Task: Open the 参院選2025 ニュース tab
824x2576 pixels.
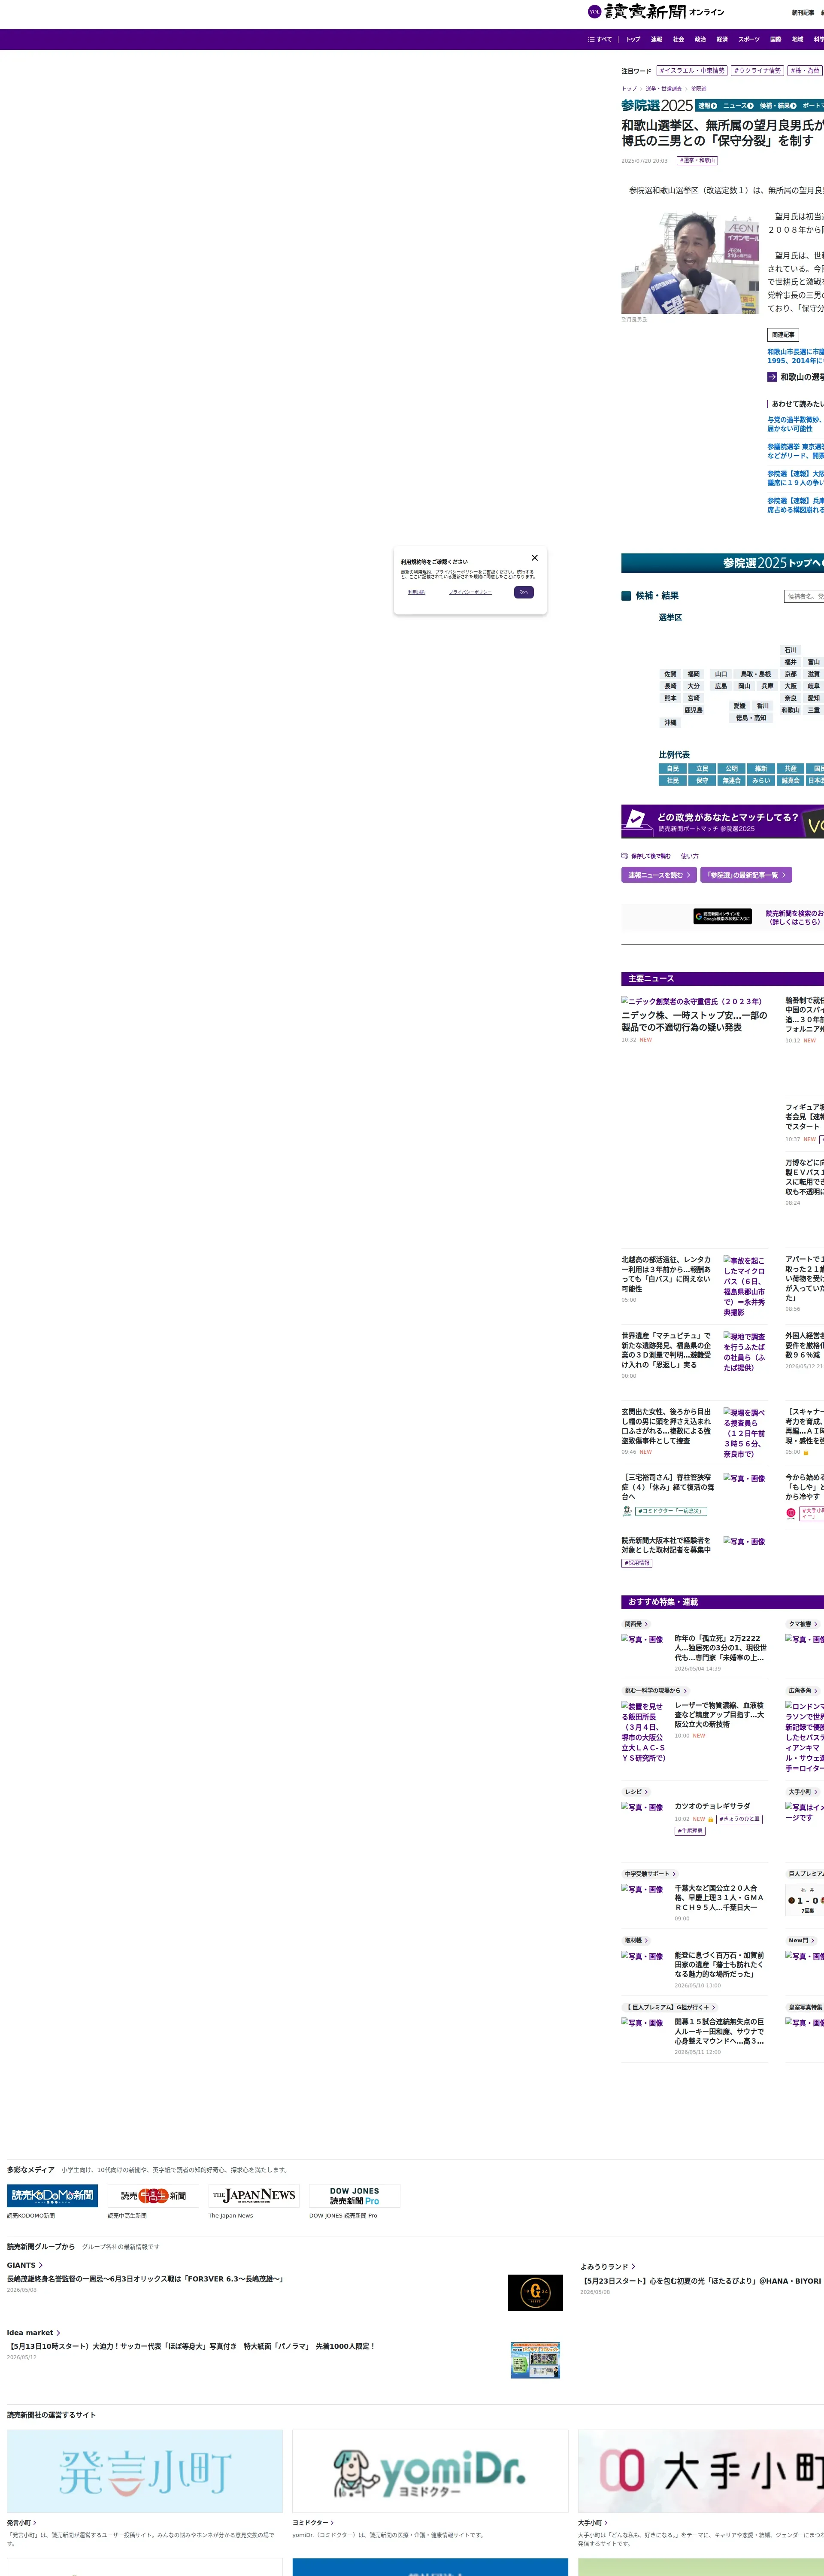Action: tap(738, 106)
